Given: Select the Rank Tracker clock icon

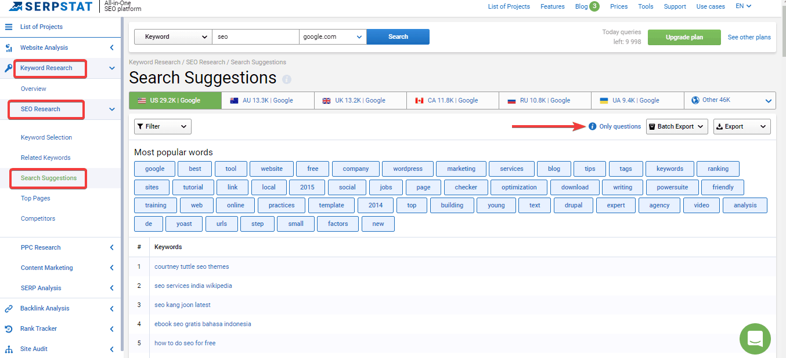Looking at the screenshot, I should pyautogui.click(x=8, y=328).
